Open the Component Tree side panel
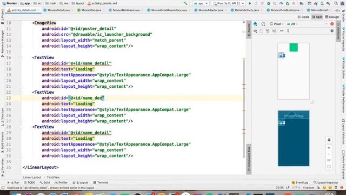The width and height of the screenshot is (346, 195). 249,159
